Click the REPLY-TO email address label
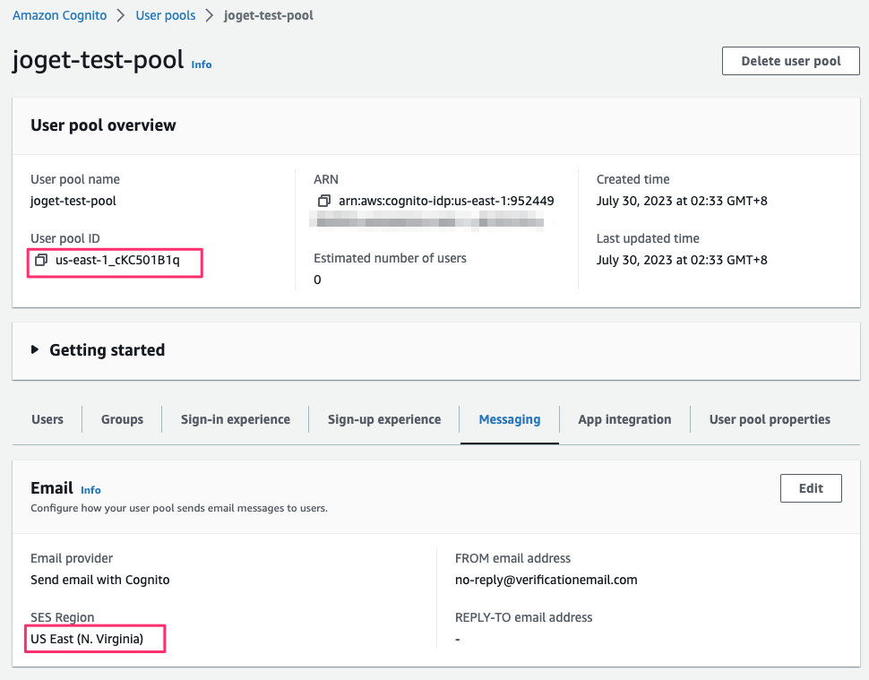Image resolution: width=869 pixels, height=680 pixels. coord(524,617)
